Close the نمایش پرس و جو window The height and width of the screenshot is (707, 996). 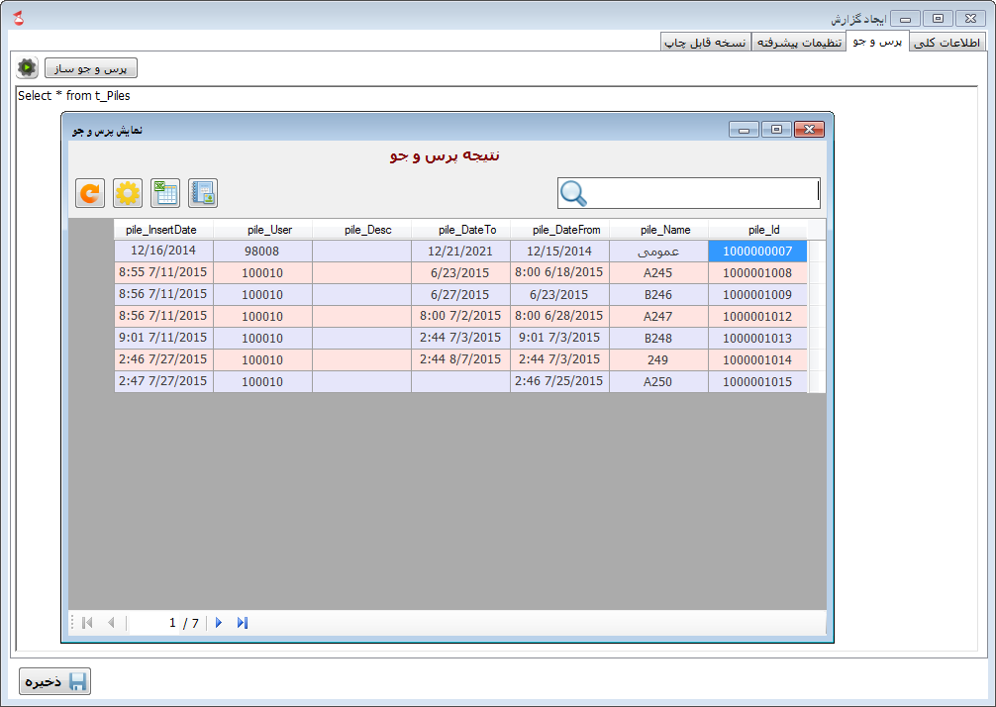(x=809, y=130)
